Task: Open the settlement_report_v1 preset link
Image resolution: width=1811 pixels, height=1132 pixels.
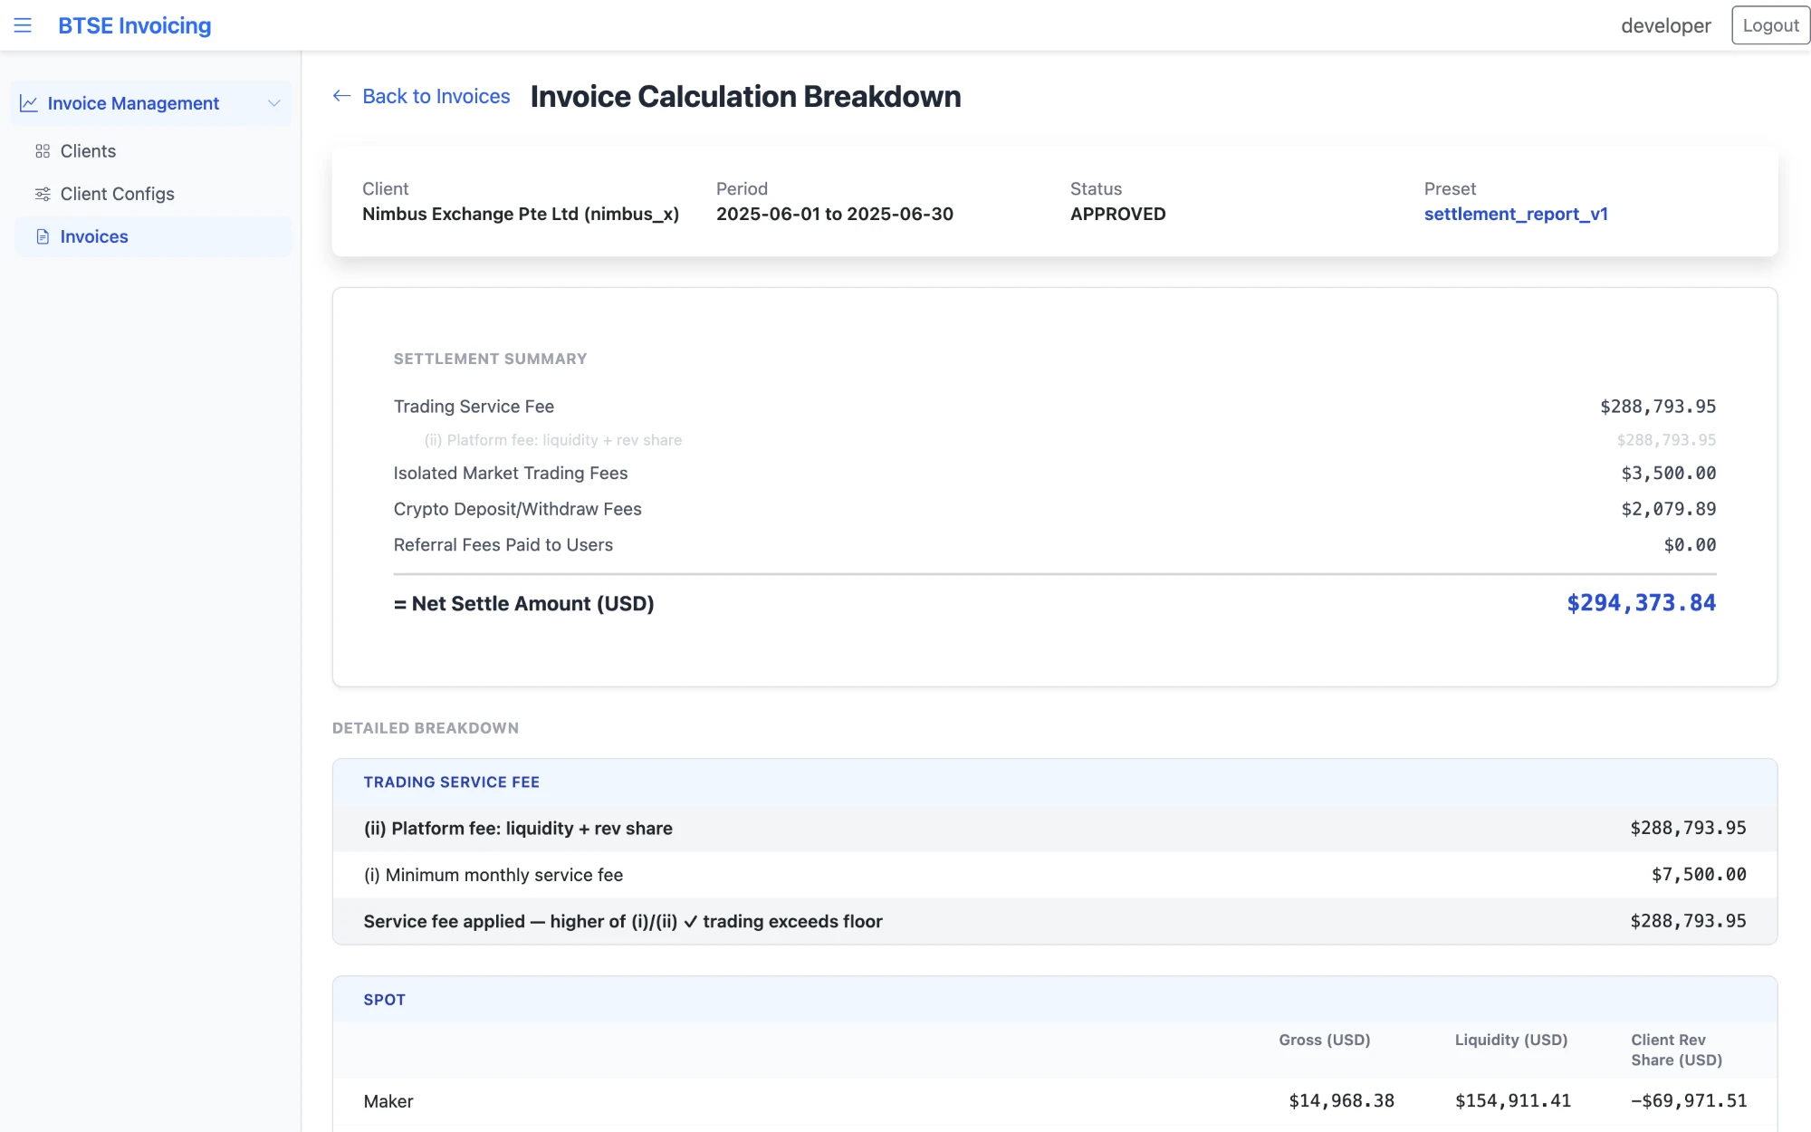Action: point(1516,214)
